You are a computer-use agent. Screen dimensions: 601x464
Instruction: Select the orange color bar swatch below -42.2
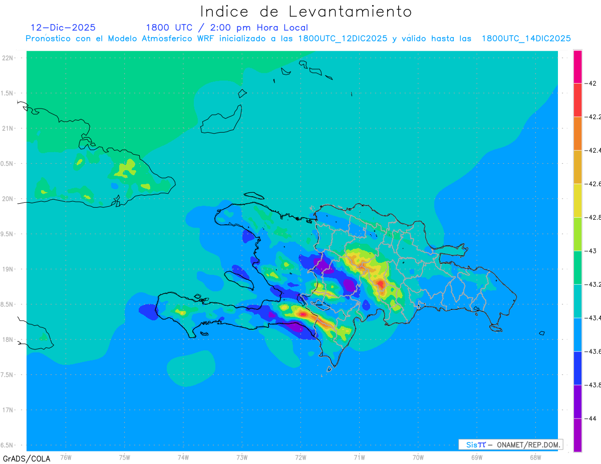pyautogui.click(x=577, y=134)
